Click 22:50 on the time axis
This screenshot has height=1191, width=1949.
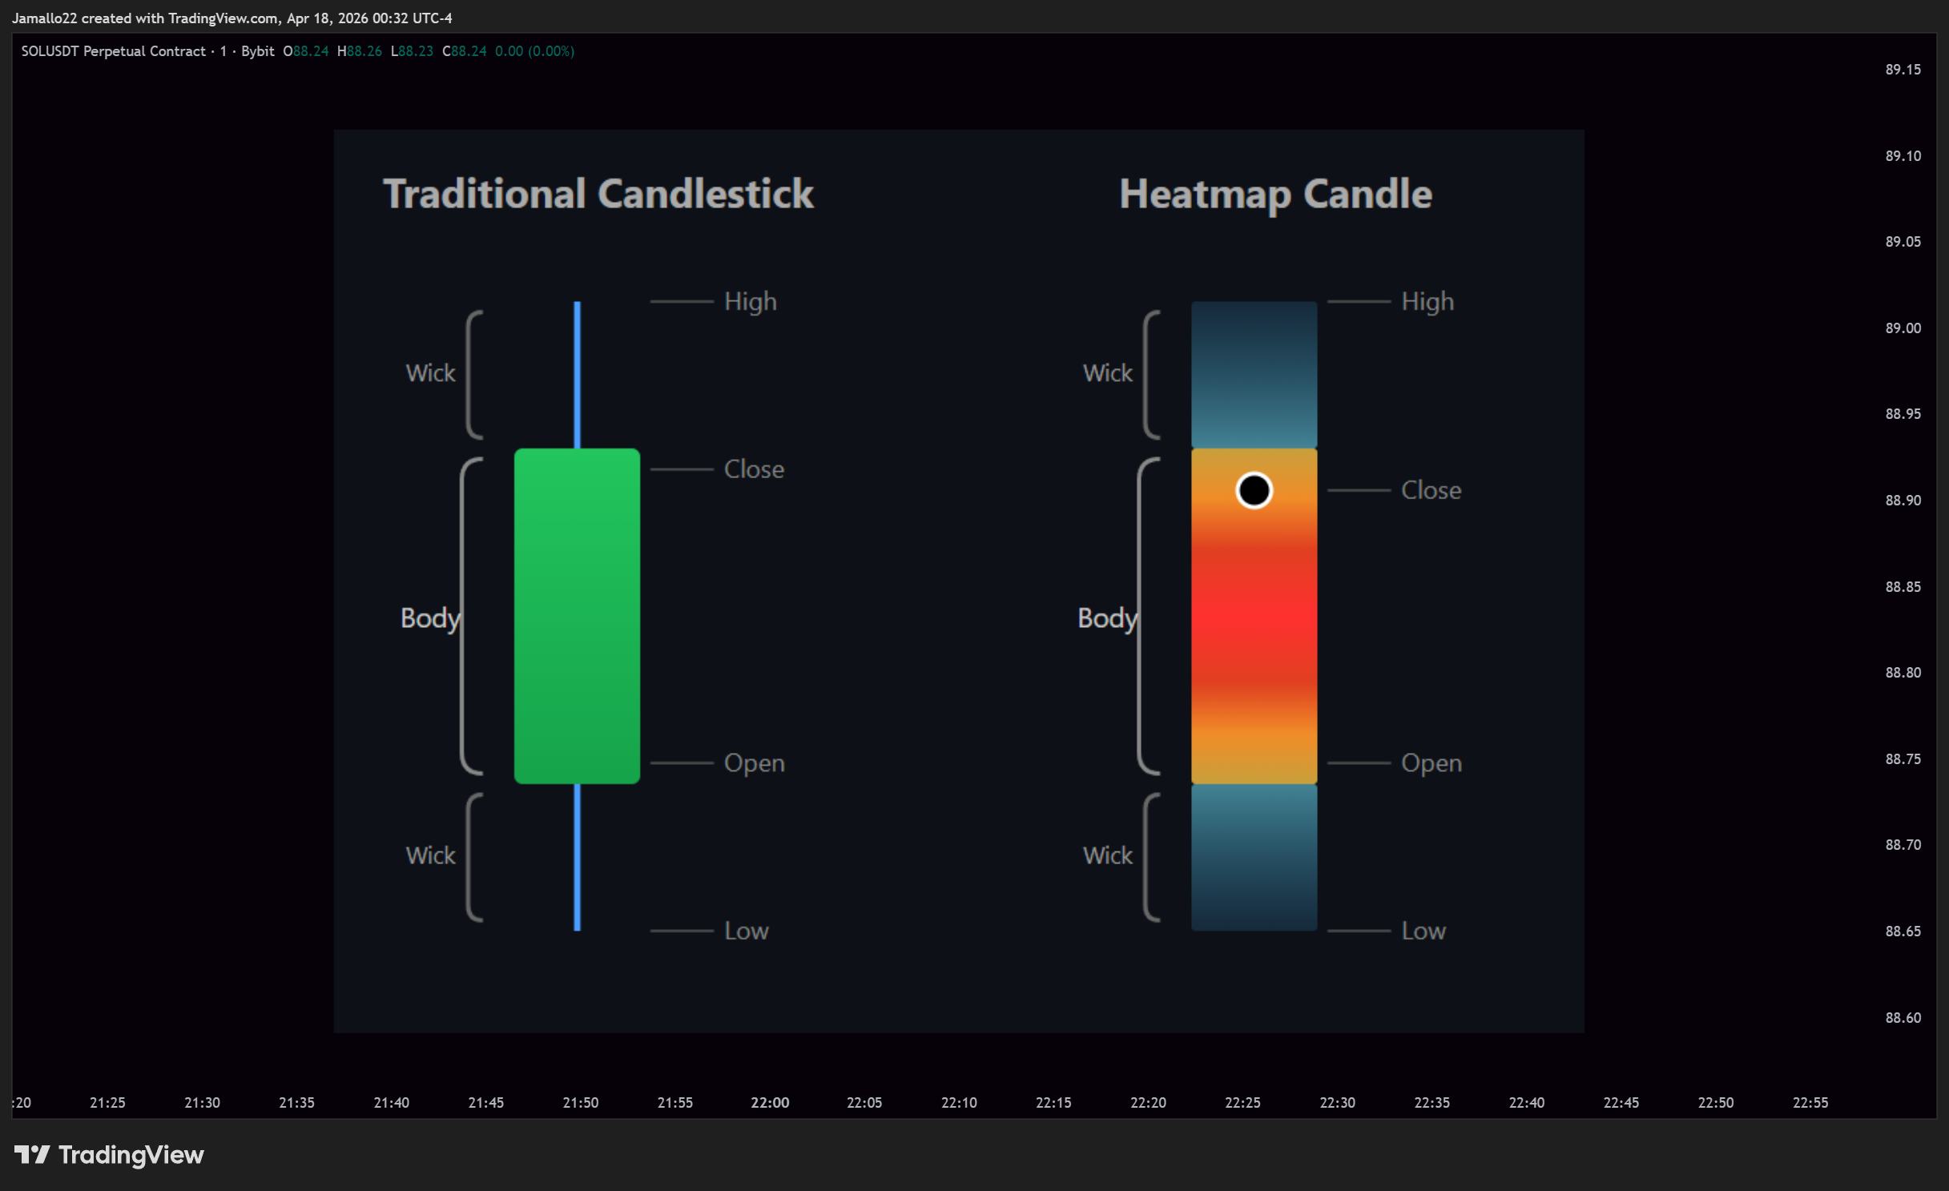point(1715,1103)
